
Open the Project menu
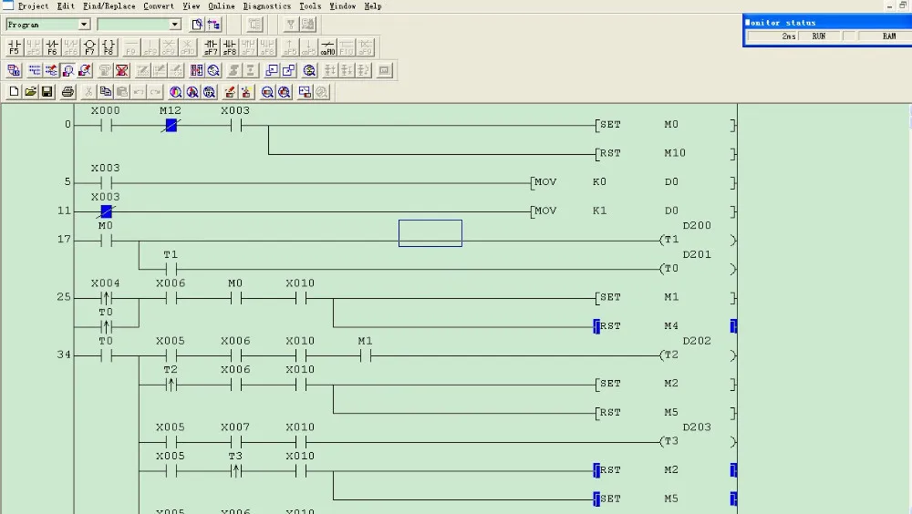33,5
